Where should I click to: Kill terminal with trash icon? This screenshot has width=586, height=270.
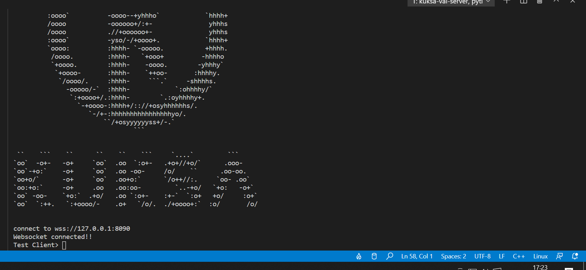[x=540, y=1]
